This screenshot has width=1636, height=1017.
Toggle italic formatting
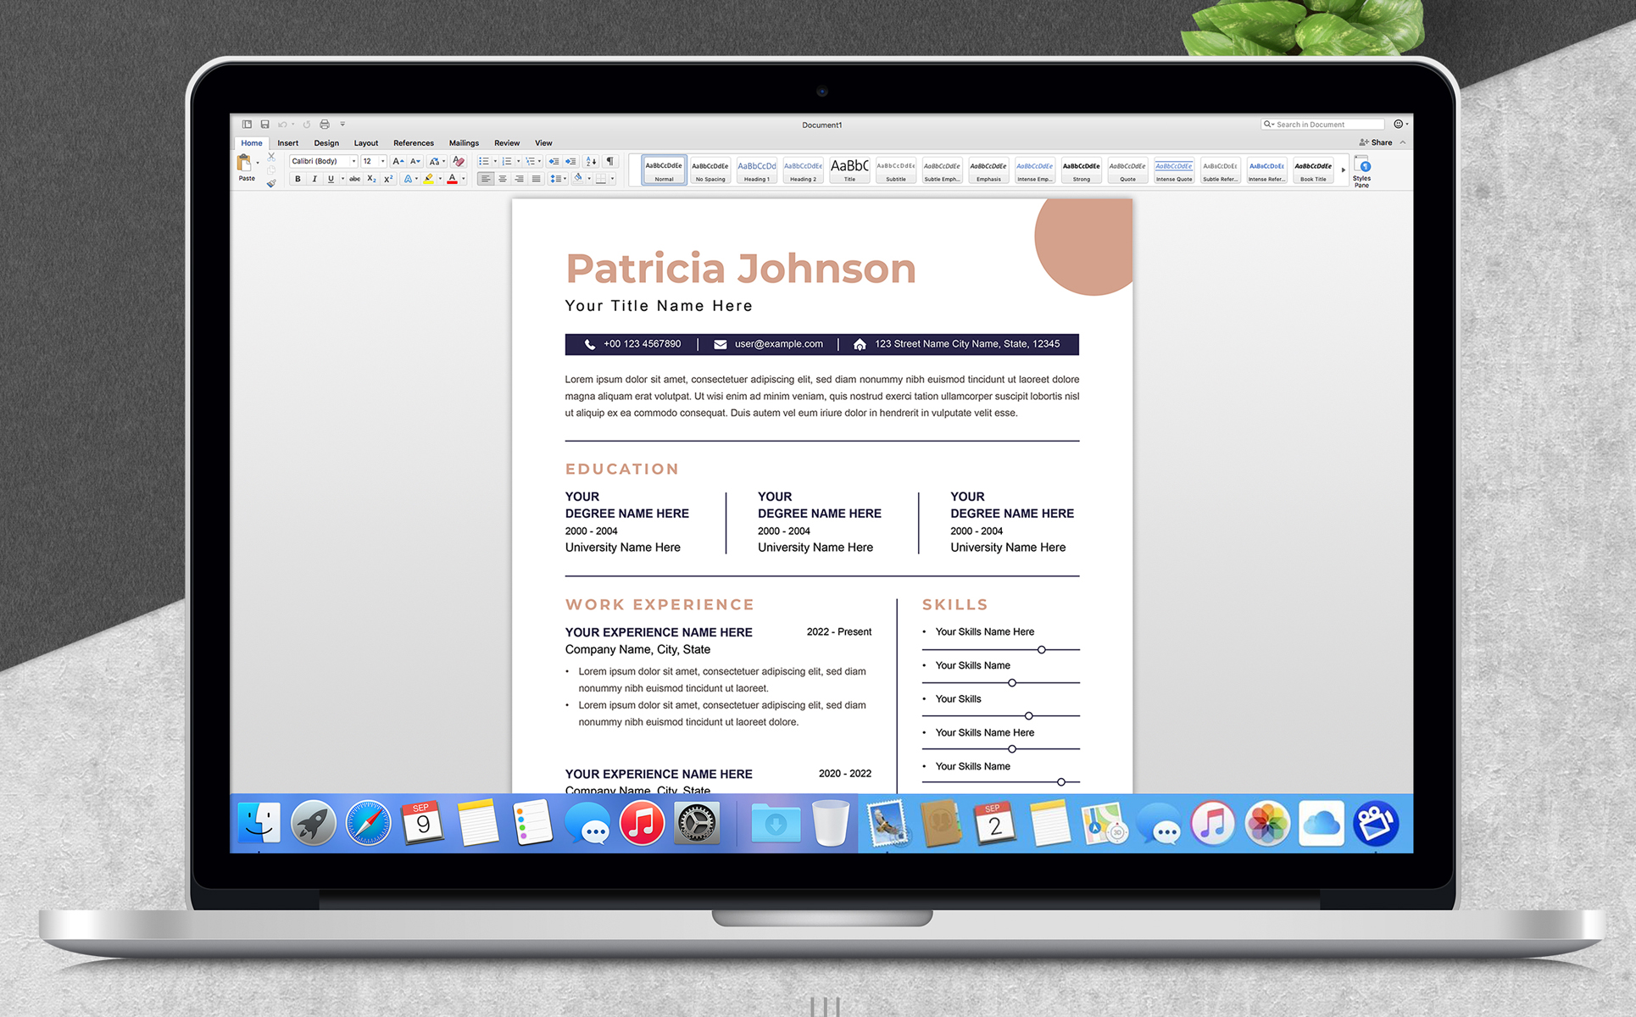(x=314, y=179)
